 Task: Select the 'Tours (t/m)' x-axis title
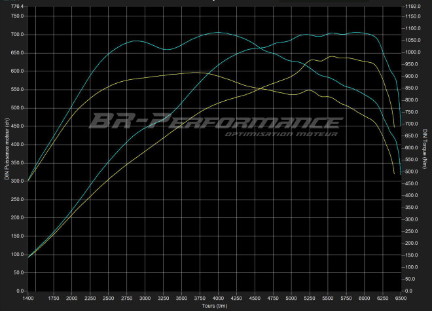coord(215,305)
